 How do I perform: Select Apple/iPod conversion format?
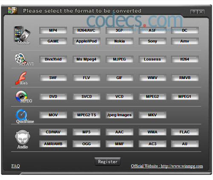[86, 41]
